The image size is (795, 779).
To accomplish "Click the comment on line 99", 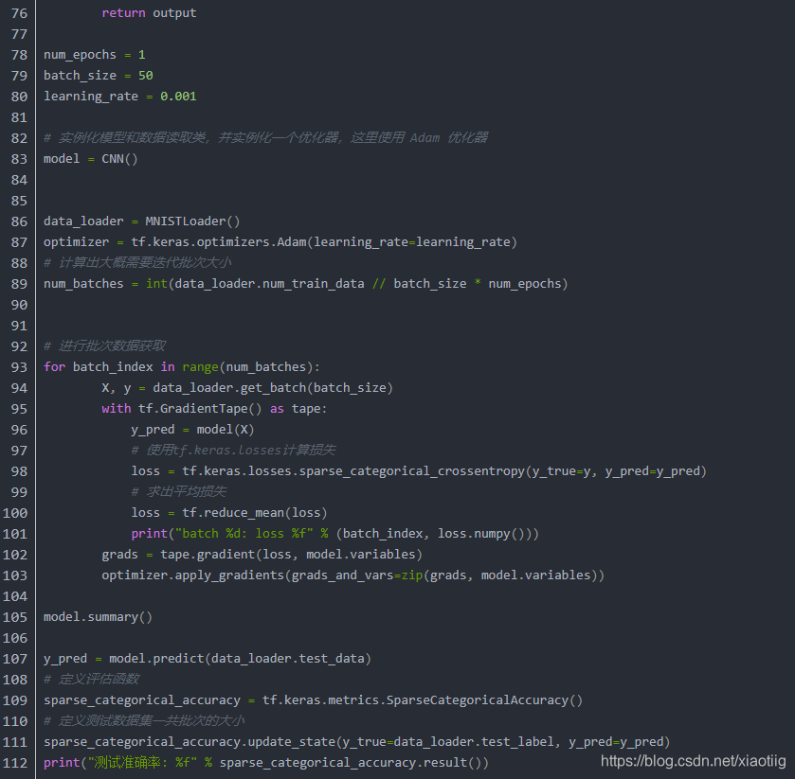I will (x=178, y=492).
